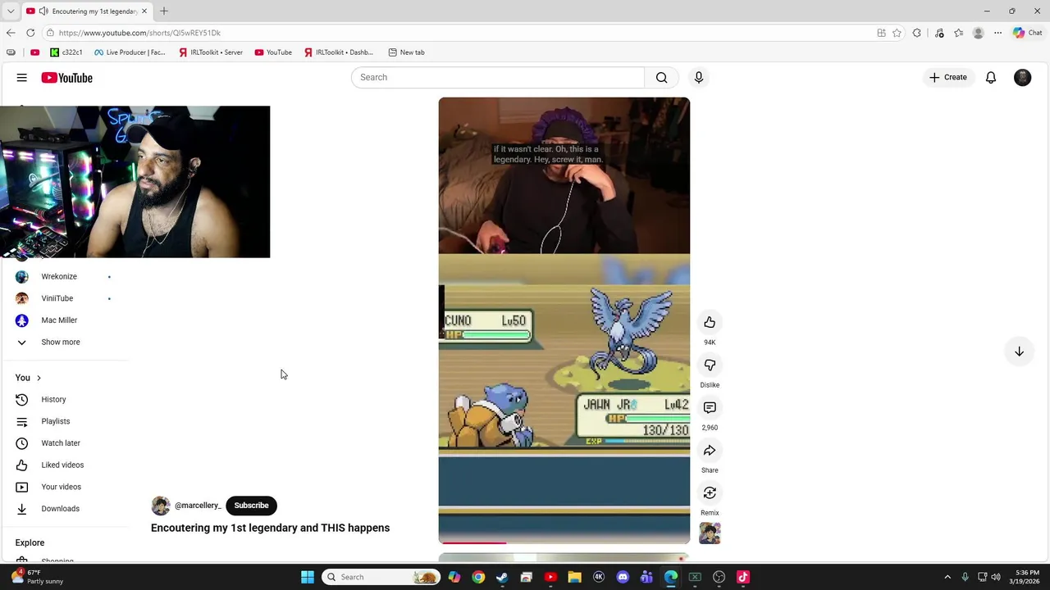Open the @marcellery_ channel link
The height and width of the screenshot is (590, 1050).
pos(198,506)
